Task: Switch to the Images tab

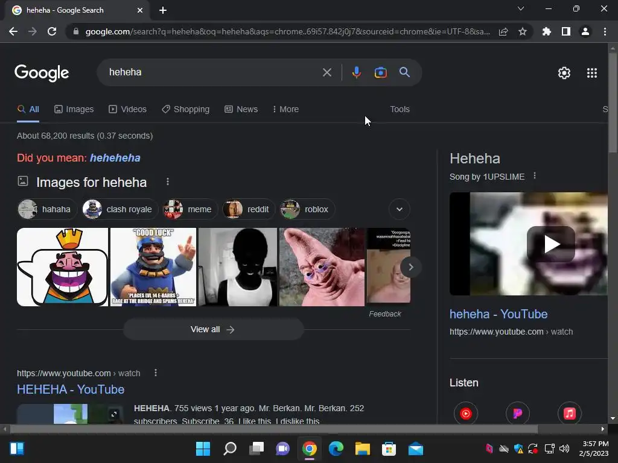Action: coord(74,109)
